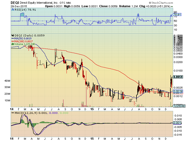
Task: Click the 50 level on RSI axis
Action: (x=175, y=21)
